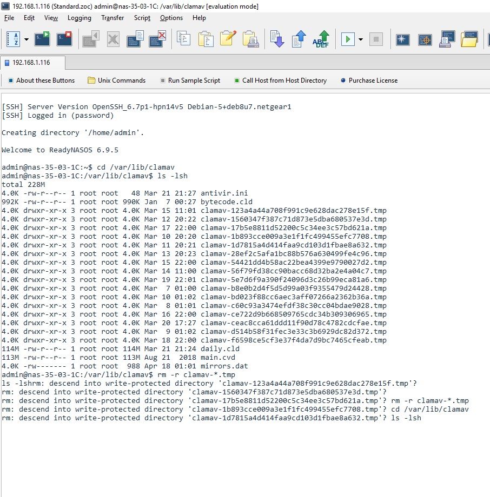Open the Transfer menu
The height and width of the screenshot is (497, 490).
112,18
